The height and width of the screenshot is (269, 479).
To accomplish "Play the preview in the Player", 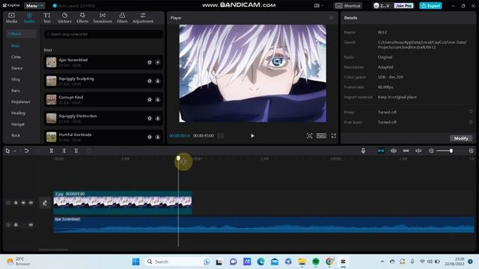I will [252, 136].
